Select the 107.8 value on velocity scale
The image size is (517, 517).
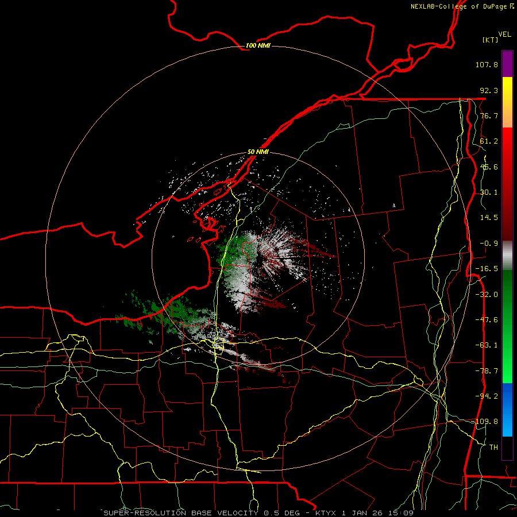(487, 64)
